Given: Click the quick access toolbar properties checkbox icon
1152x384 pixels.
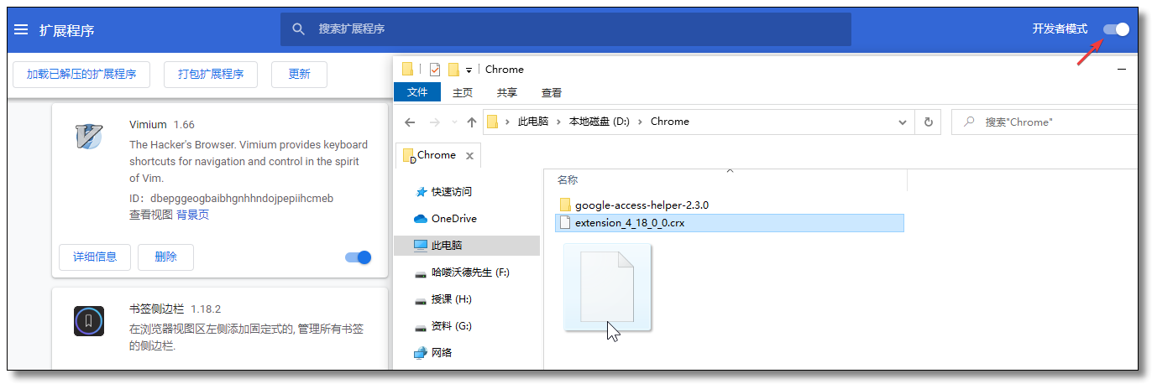Looking at the screenshot, I should (x=434, y=70).
